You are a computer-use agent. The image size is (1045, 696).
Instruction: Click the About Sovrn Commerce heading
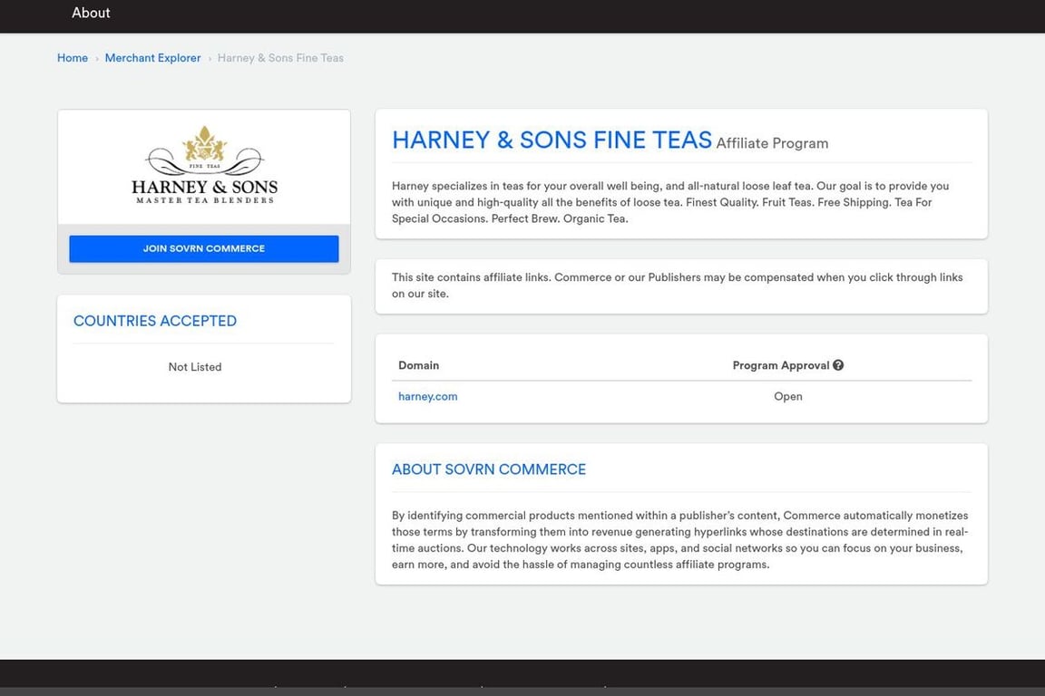click(x=489, y=469)
